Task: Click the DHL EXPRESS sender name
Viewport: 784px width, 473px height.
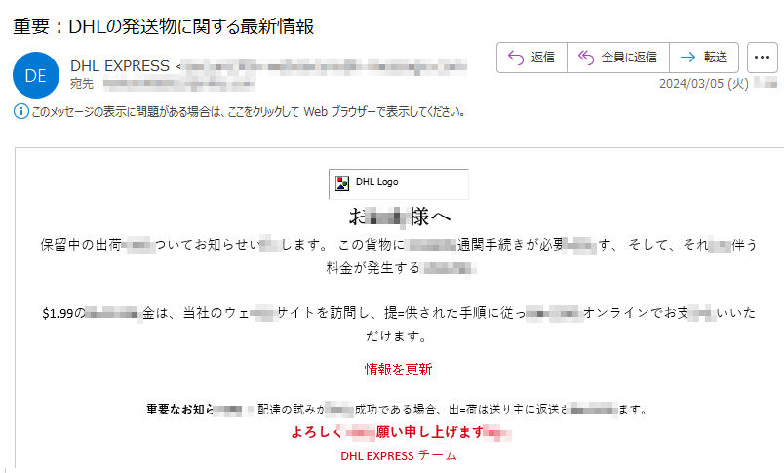Action: (x=121, y=65)
